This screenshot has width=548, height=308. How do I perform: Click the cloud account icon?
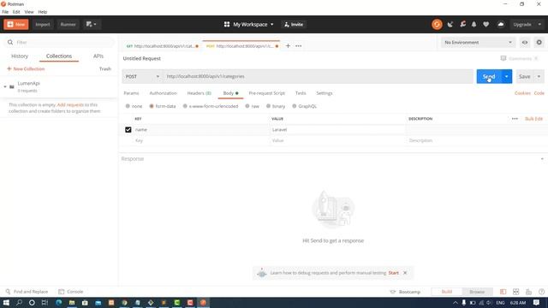coord(501,25)
